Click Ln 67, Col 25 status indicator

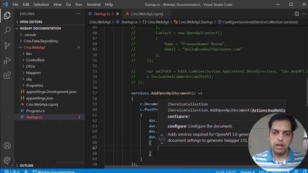226,172
